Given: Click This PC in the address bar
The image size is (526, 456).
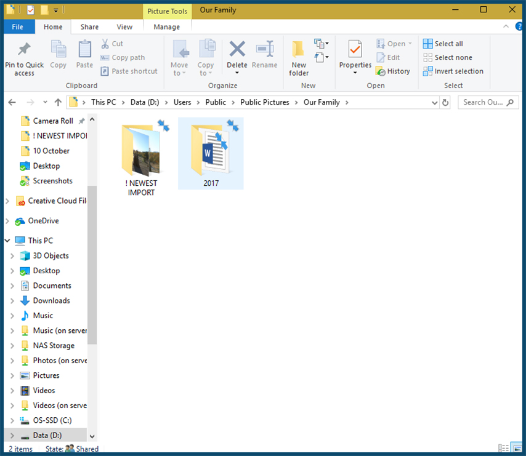Looking at the screenshot, I should pyautogui.click(x=103, y=102).
